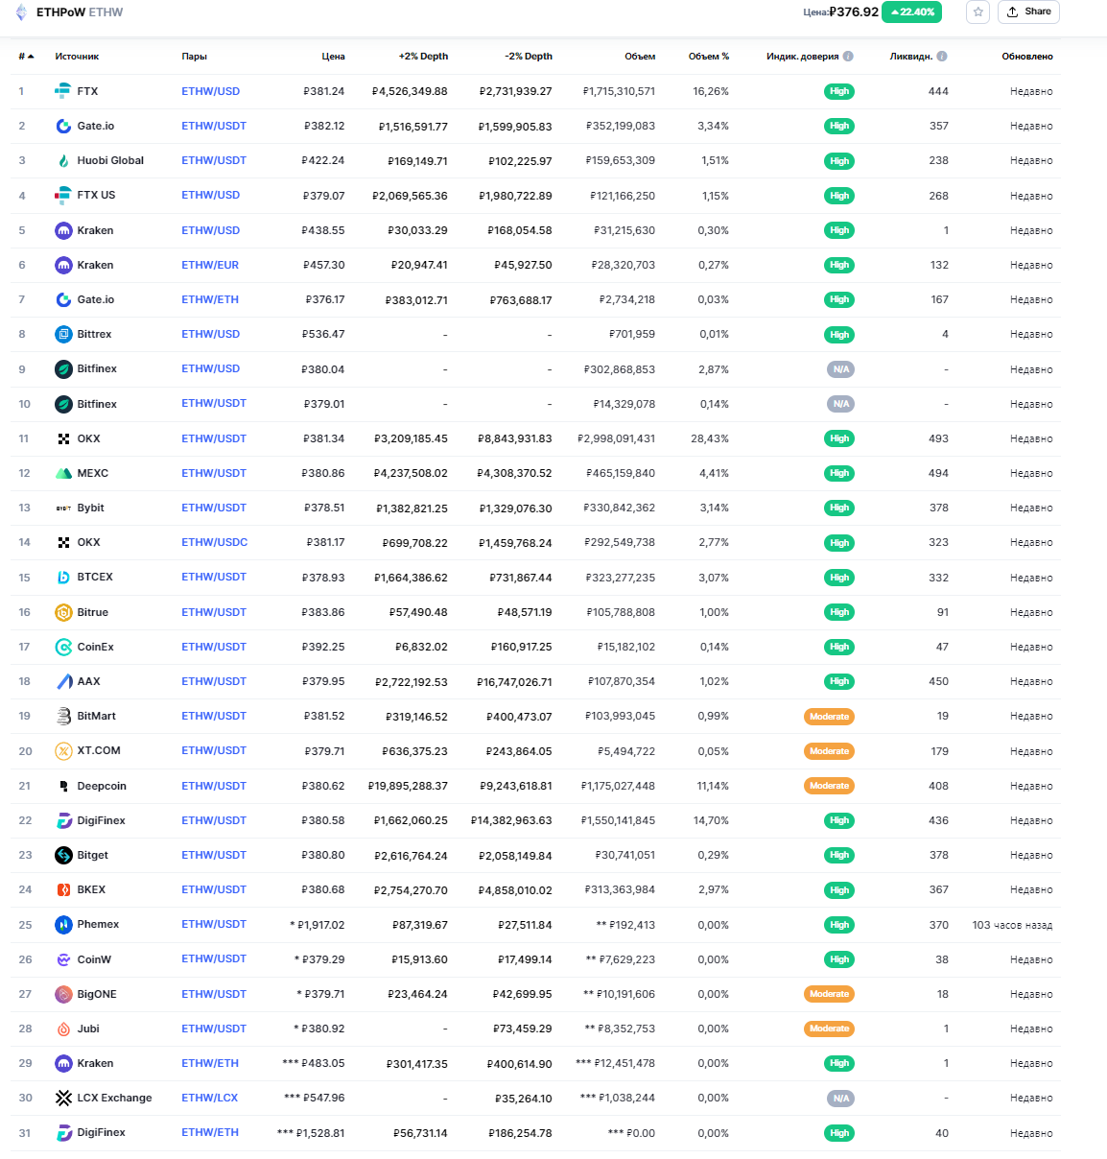Click Huobi Global flame logo

(63, 161)
